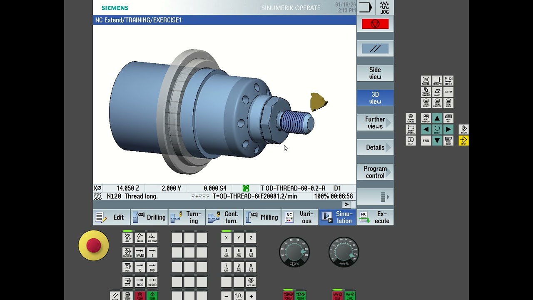Click the HELP key
Viewport: 533px width, 300px height.
(411, 141)
